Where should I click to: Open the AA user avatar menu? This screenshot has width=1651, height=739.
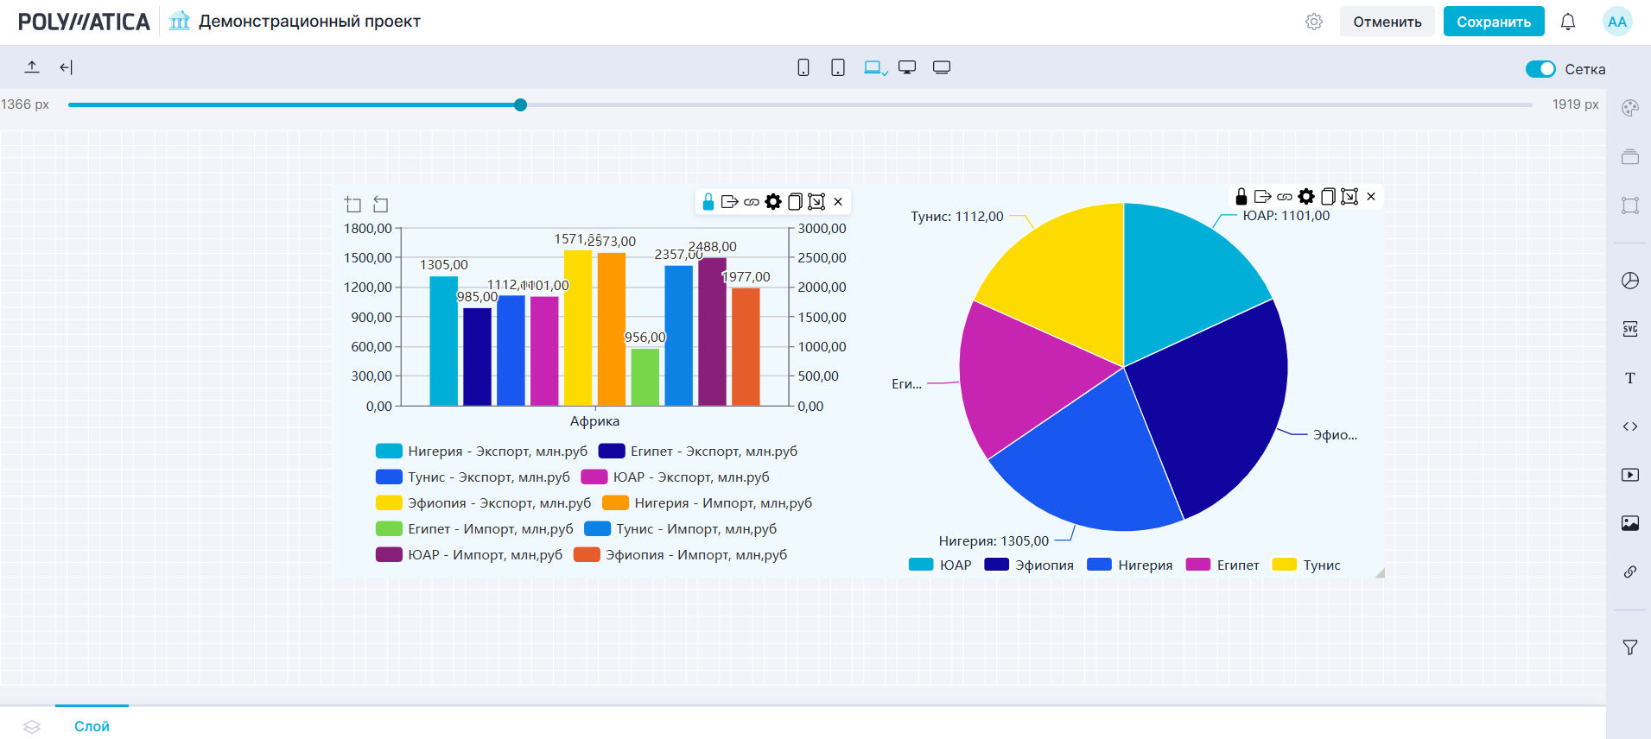click(x=1616, y=22)
